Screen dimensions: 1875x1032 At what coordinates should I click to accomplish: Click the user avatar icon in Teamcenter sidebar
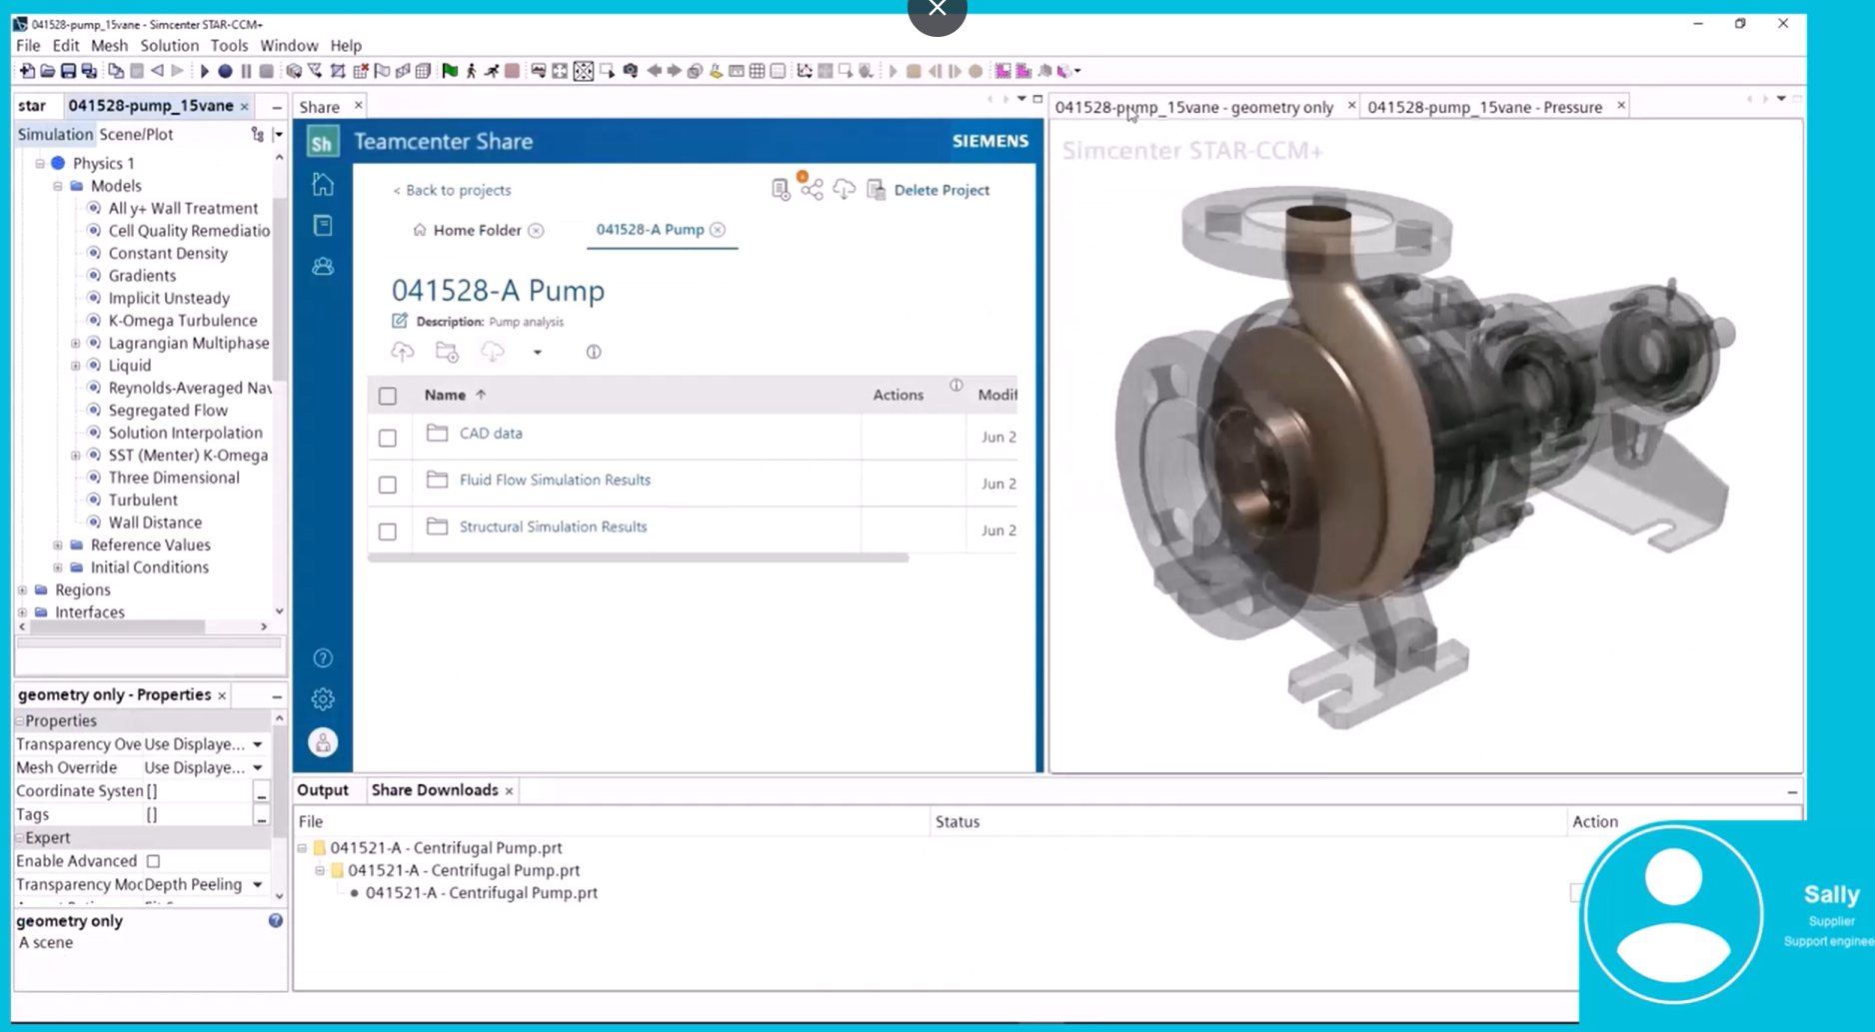click(322, 742)
